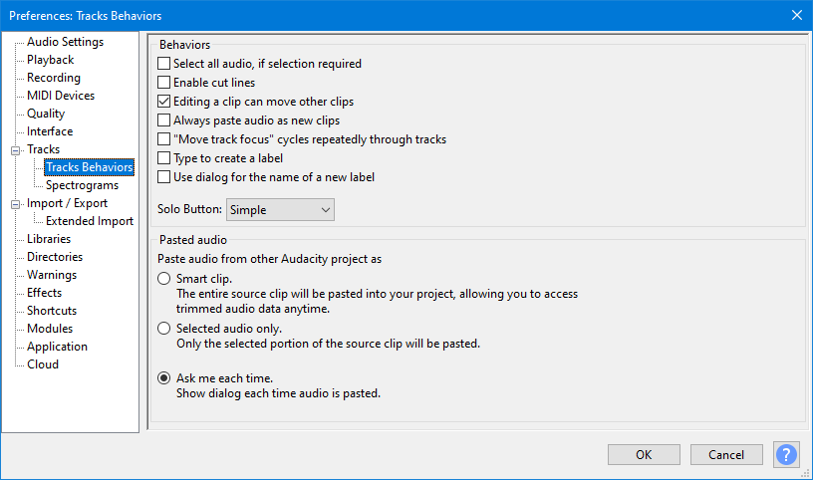
Task: Dismiss dialog with Cancel button
Action: tap(726, 454)
